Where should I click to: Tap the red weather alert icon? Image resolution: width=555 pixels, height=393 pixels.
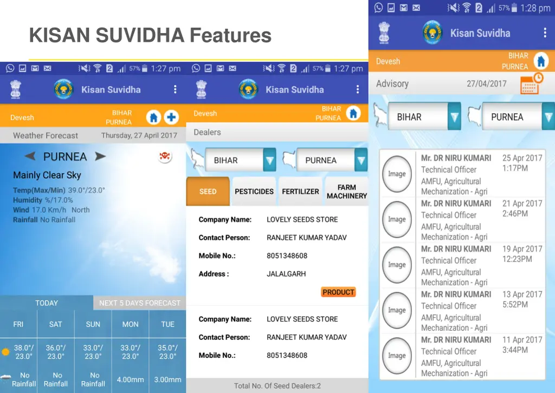(x=165, y=157)
